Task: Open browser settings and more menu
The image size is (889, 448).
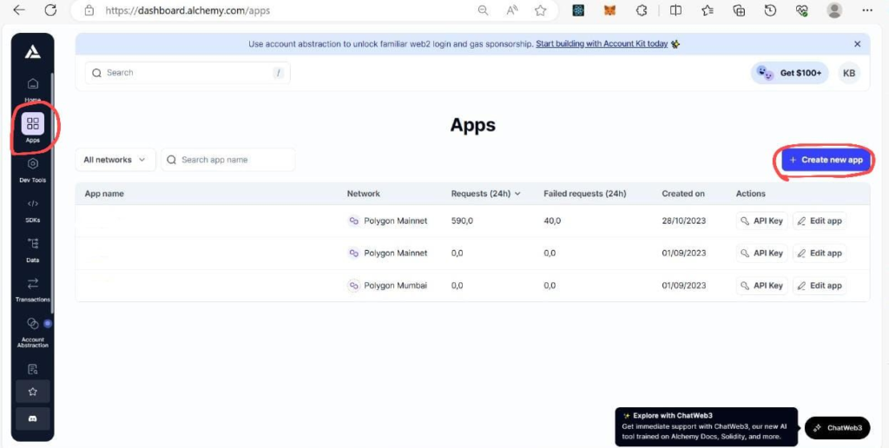Action: coord(867,10)
